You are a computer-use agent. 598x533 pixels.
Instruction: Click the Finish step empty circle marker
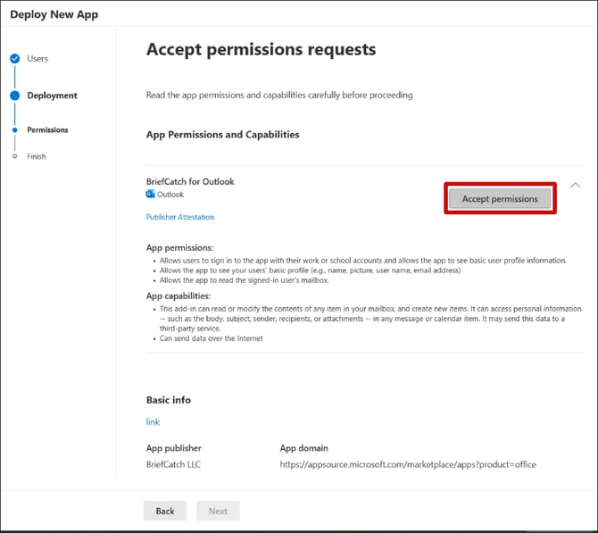(x=15, y=156)
